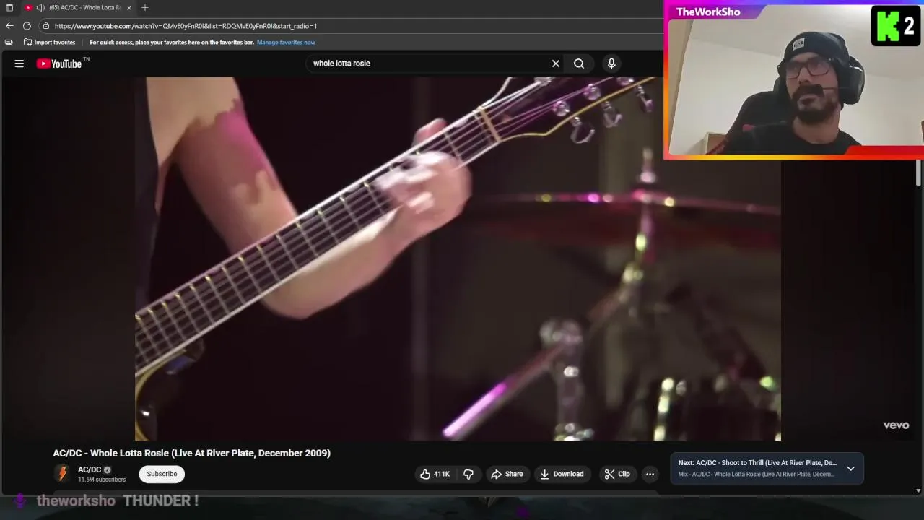Open the tab actions menu icon
The image size is (924, 520).
(x=9, y=7)
